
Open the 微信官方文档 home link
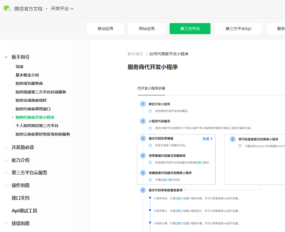[28, 9]
